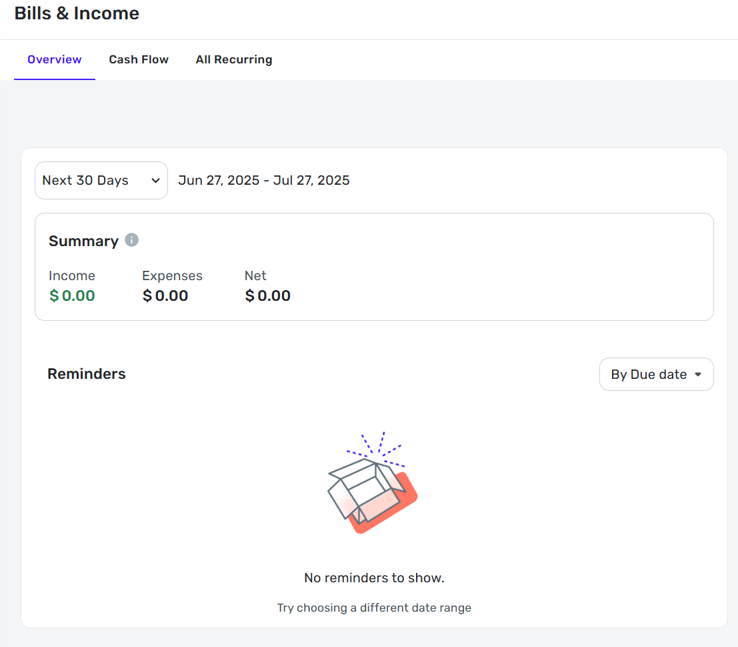738x647 pixels.
Task: Open the Cash Flow tab
Action: (x=139, y=59)
